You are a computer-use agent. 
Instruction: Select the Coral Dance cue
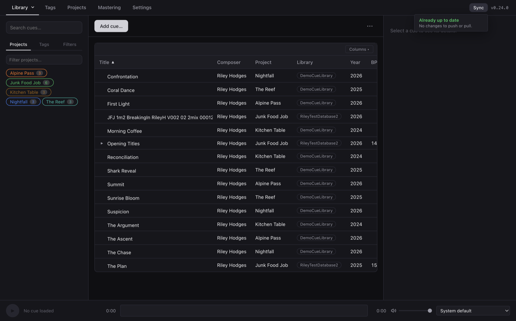point(236,89)
